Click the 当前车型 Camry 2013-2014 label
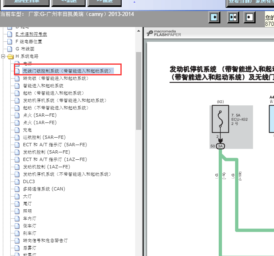This screenshot has width=274, height=256. click(x=67, y=14)
